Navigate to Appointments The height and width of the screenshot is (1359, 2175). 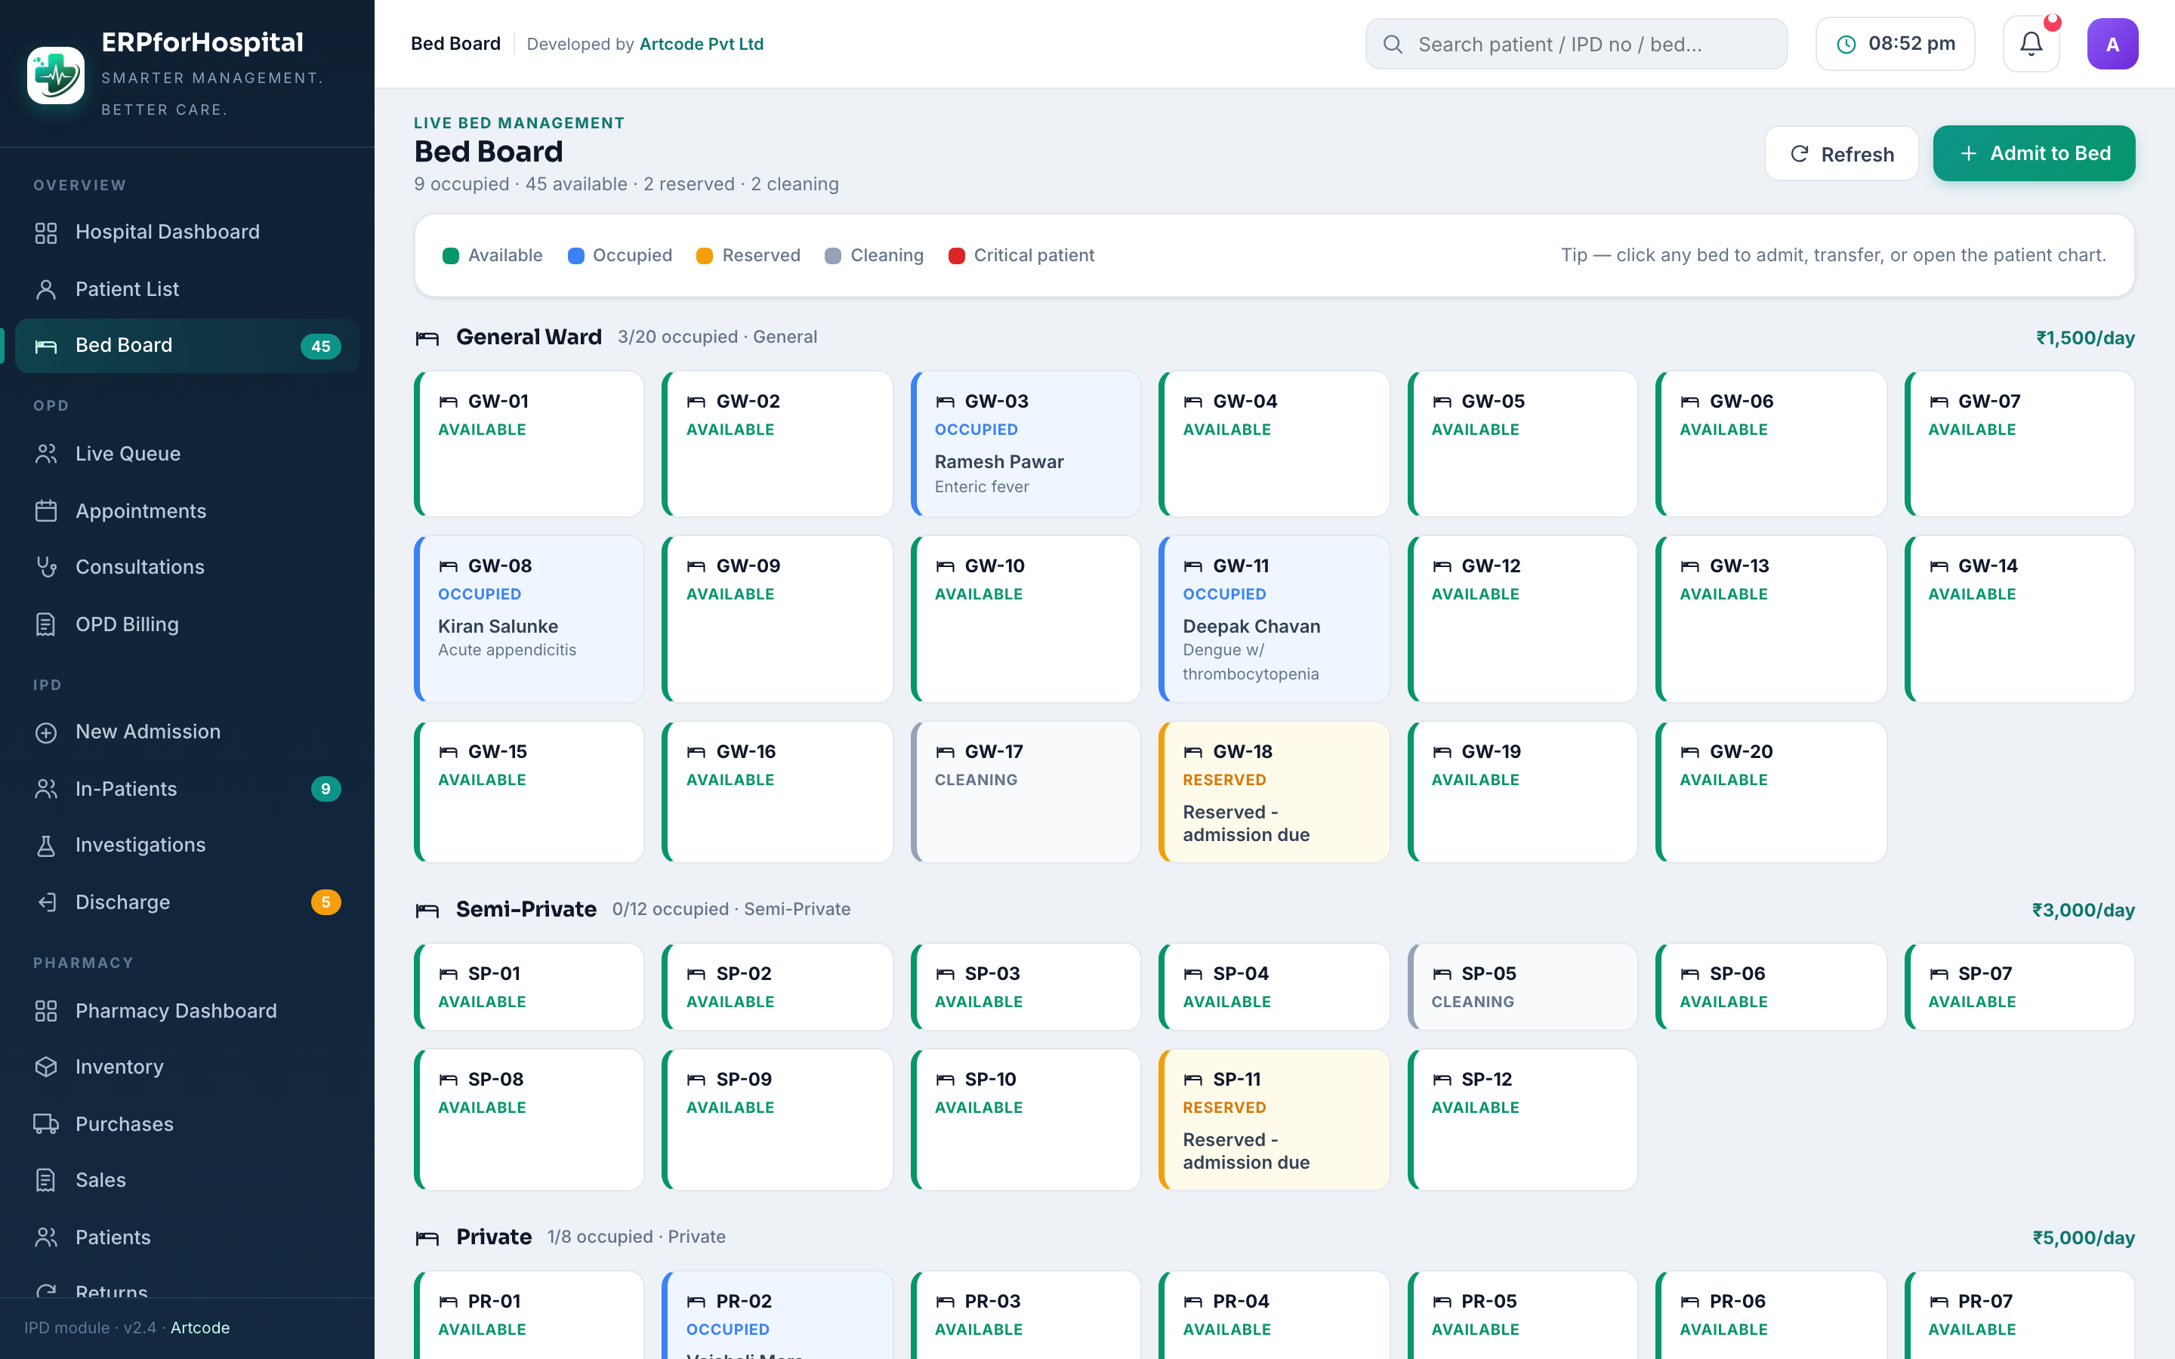(x=187, y=510)
